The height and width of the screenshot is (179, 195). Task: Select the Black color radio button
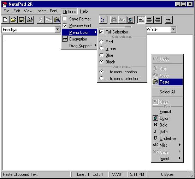pyautogui.click(x=101, y=62)
